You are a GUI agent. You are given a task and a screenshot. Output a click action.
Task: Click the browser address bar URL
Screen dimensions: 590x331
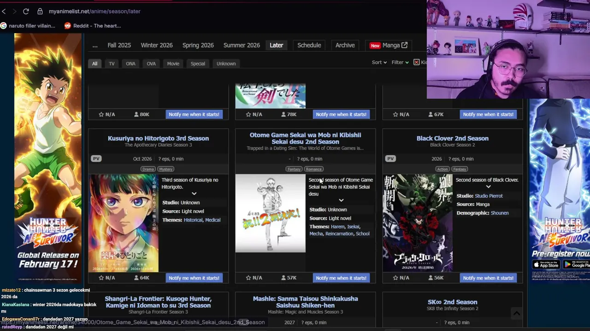click(x=94, y=11)
